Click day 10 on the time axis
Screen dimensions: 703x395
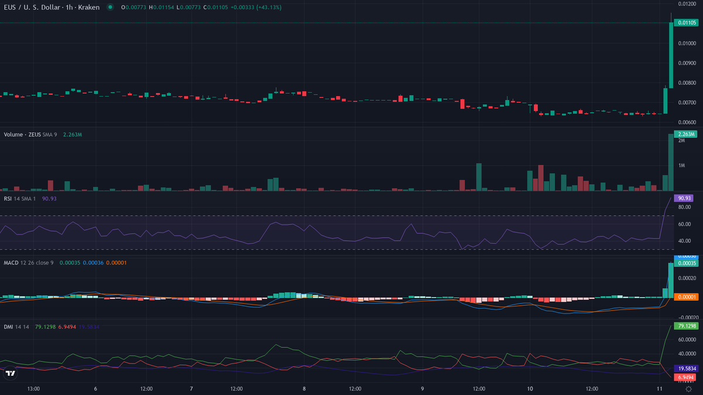click(530, 388)
